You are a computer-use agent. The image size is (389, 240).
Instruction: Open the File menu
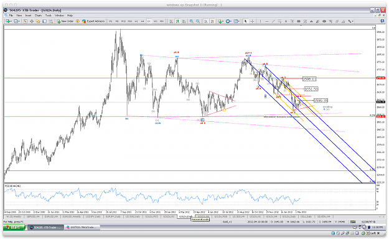coord(11,16)
